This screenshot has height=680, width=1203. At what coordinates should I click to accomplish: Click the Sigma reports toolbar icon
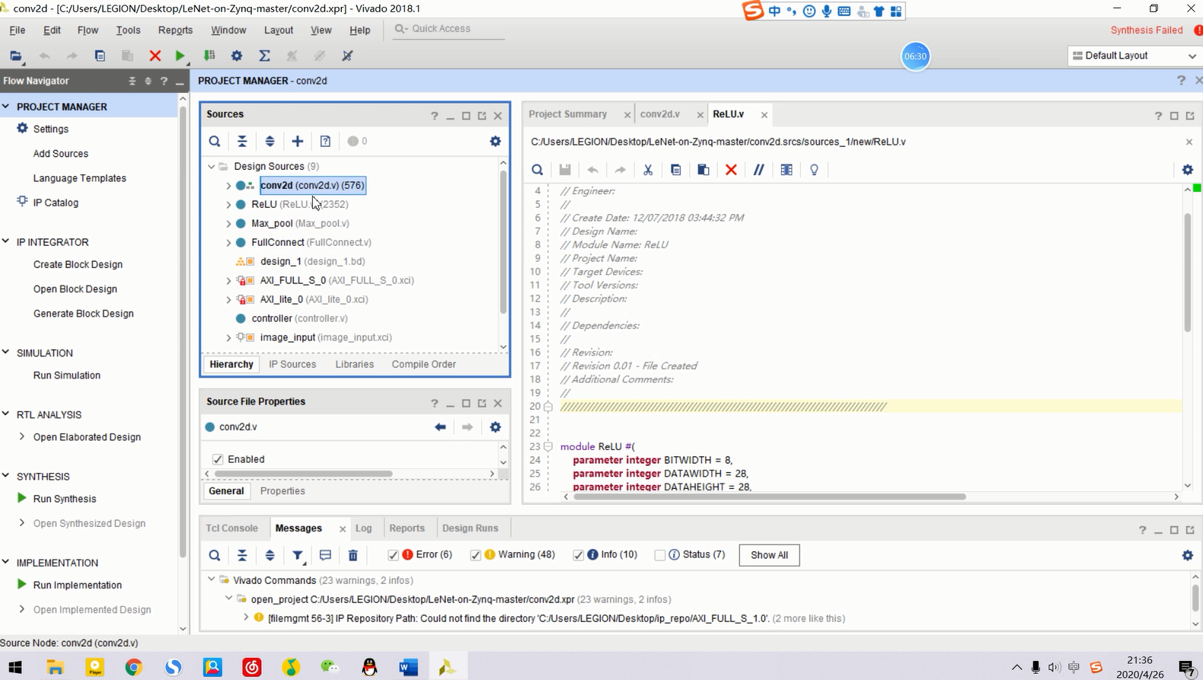coord(264,56)
